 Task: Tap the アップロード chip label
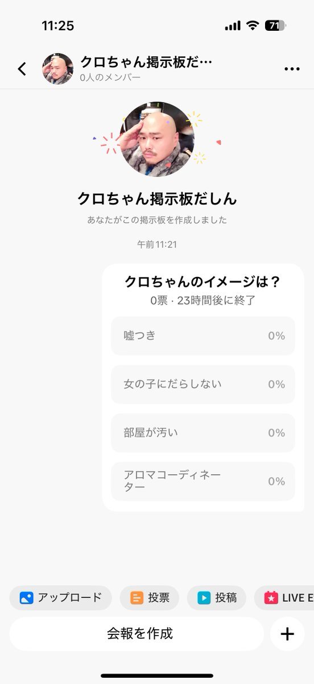click(x=70, y=598)
